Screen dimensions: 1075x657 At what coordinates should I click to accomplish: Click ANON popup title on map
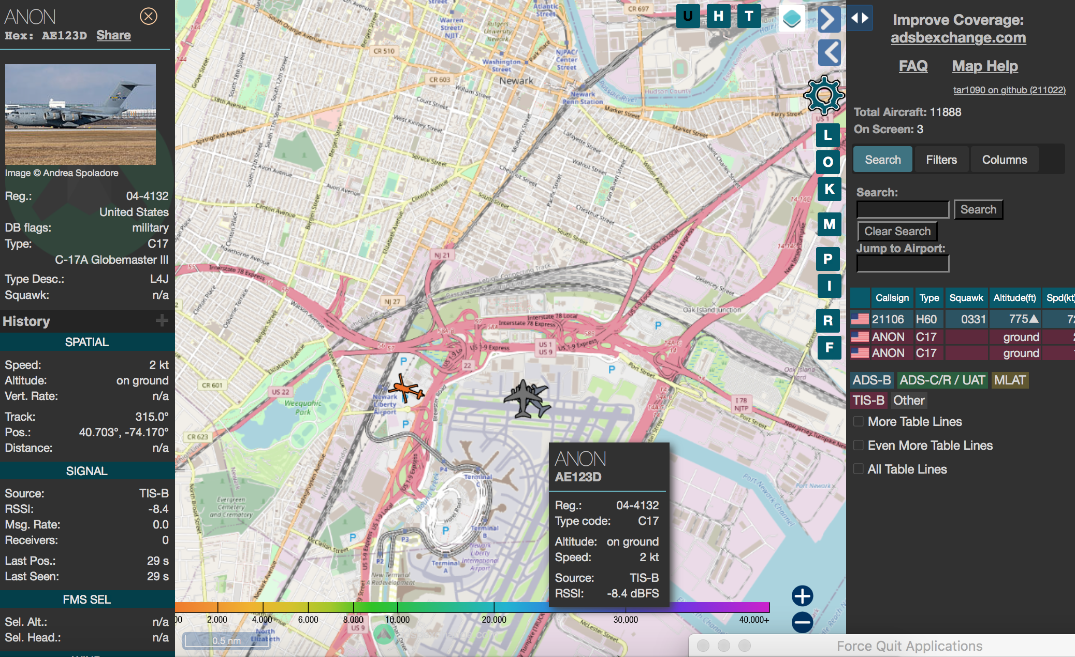pos(580,459)
